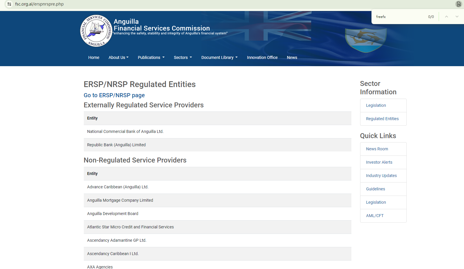Open the News Room quick link
The width and height of the screenshot is (464, 269).
click(383, 149)
